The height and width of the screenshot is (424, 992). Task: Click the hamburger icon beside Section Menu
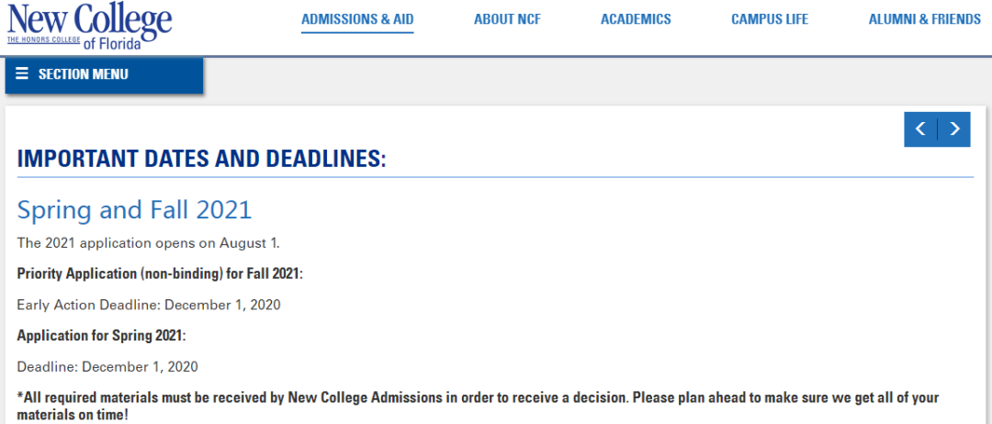pyautogui.click(x=22, y=74)
